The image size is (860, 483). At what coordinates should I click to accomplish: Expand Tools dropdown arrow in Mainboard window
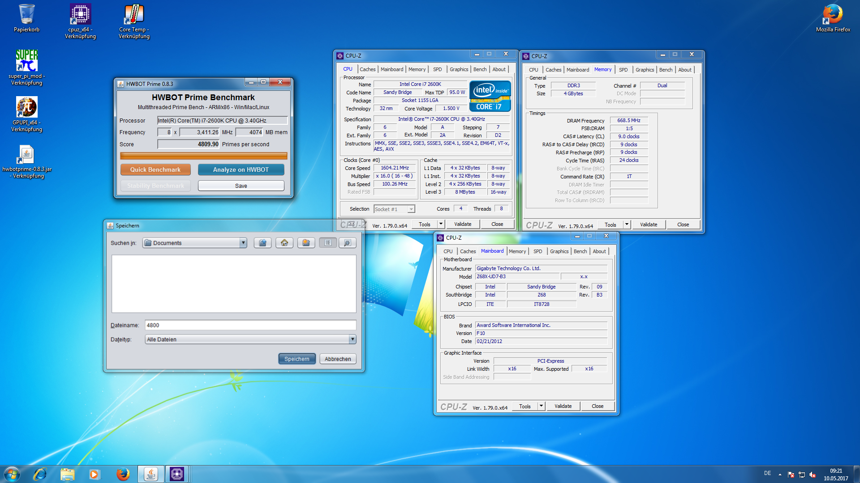pos(541,406)
